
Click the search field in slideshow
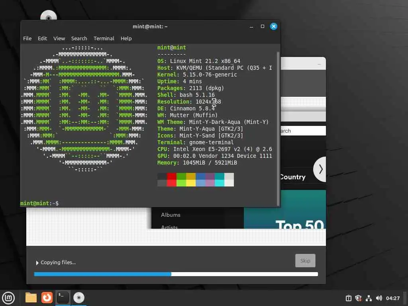303,131
